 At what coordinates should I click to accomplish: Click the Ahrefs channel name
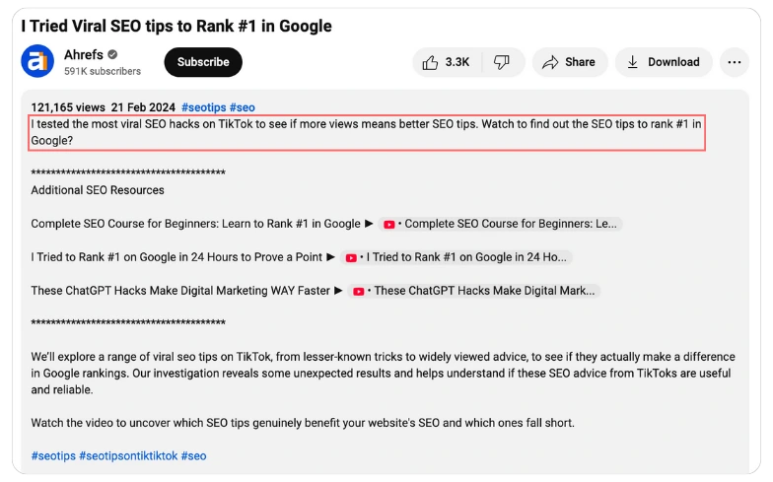click(83, 55)
